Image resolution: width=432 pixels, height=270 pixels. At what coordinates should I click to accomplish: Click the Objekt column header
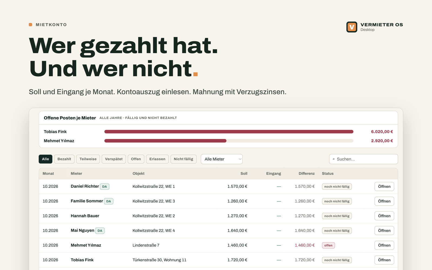pos(139,174)
